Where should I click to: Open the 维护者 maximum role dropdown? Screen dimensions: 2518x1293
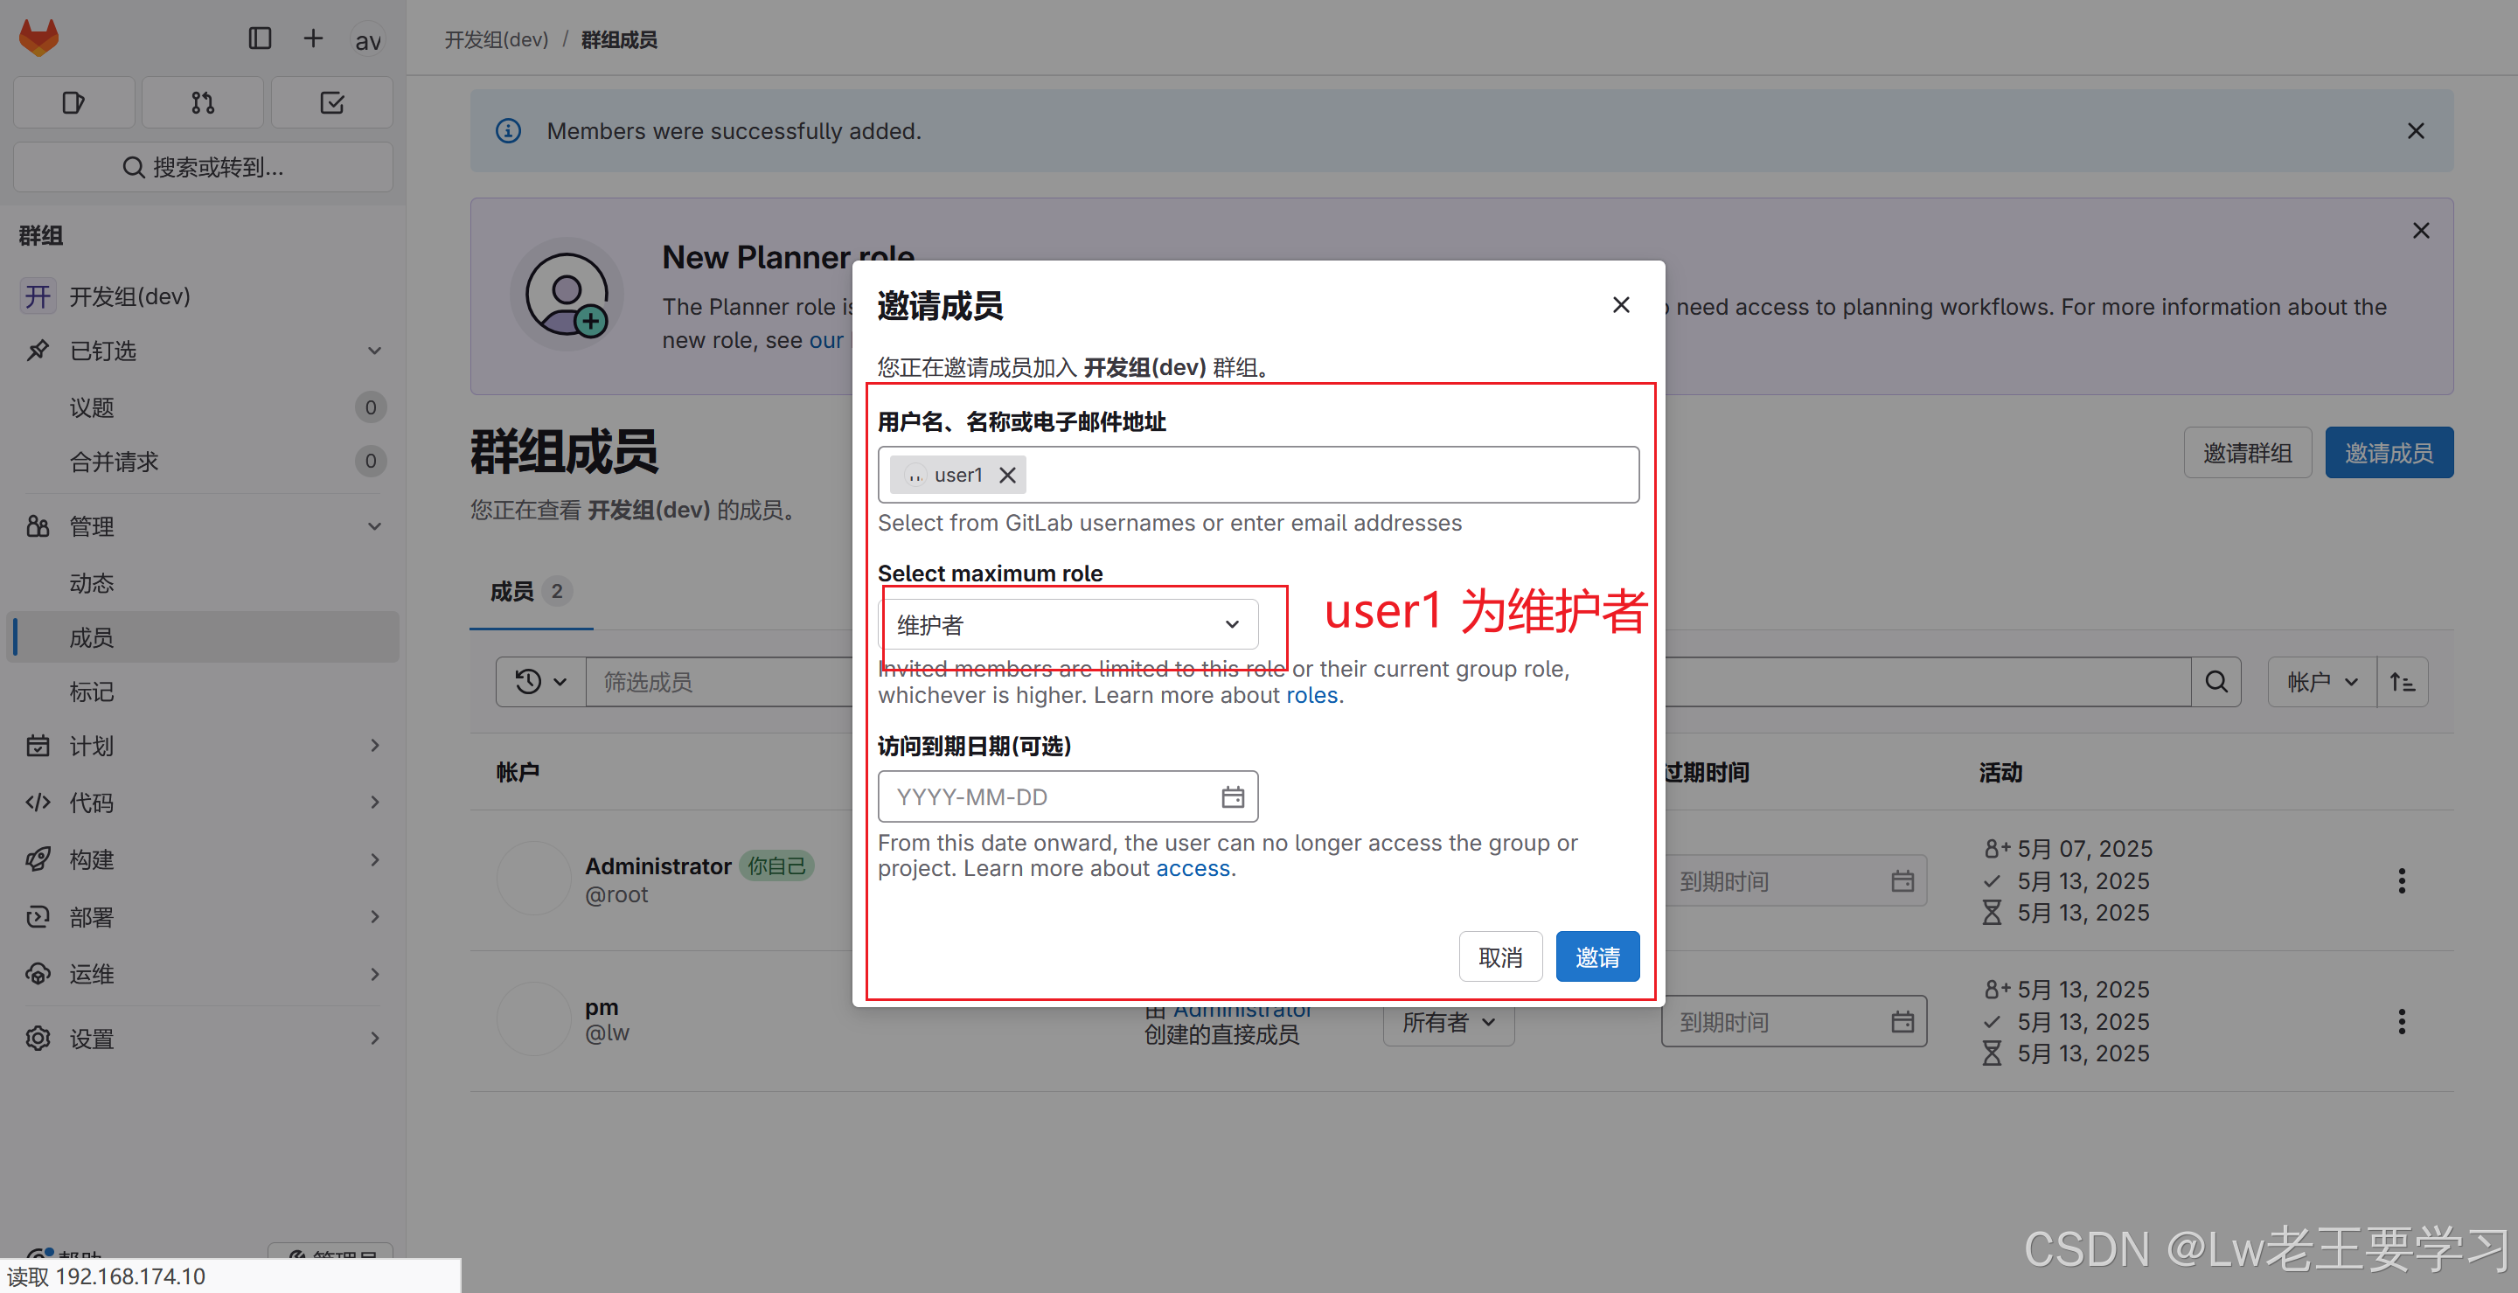1068,624
